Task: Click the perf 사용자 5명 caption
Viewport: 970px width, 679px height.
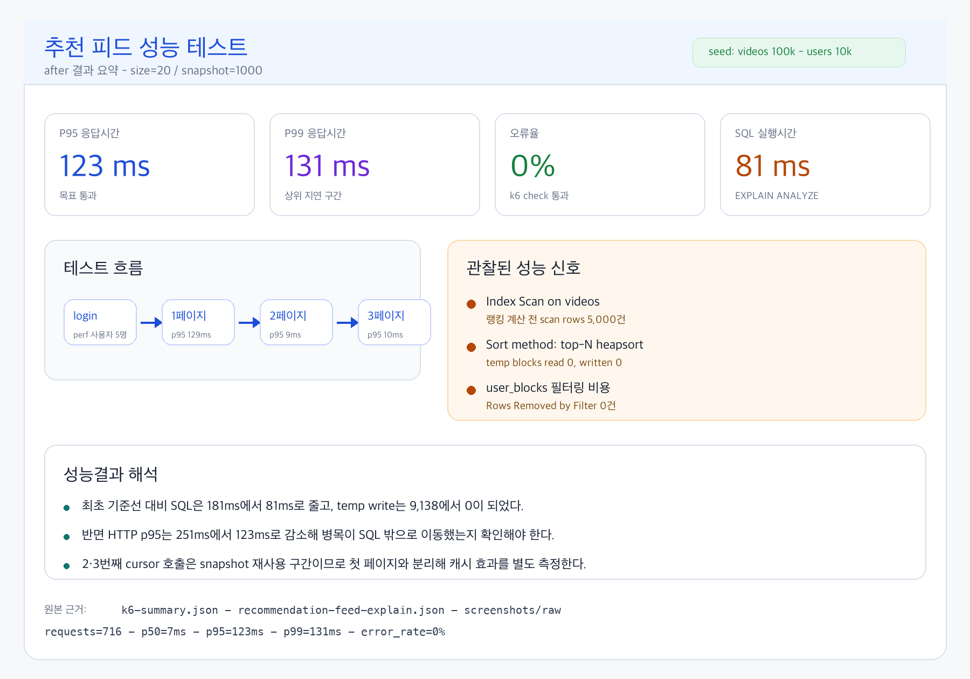Action: (x=100, y=335)
